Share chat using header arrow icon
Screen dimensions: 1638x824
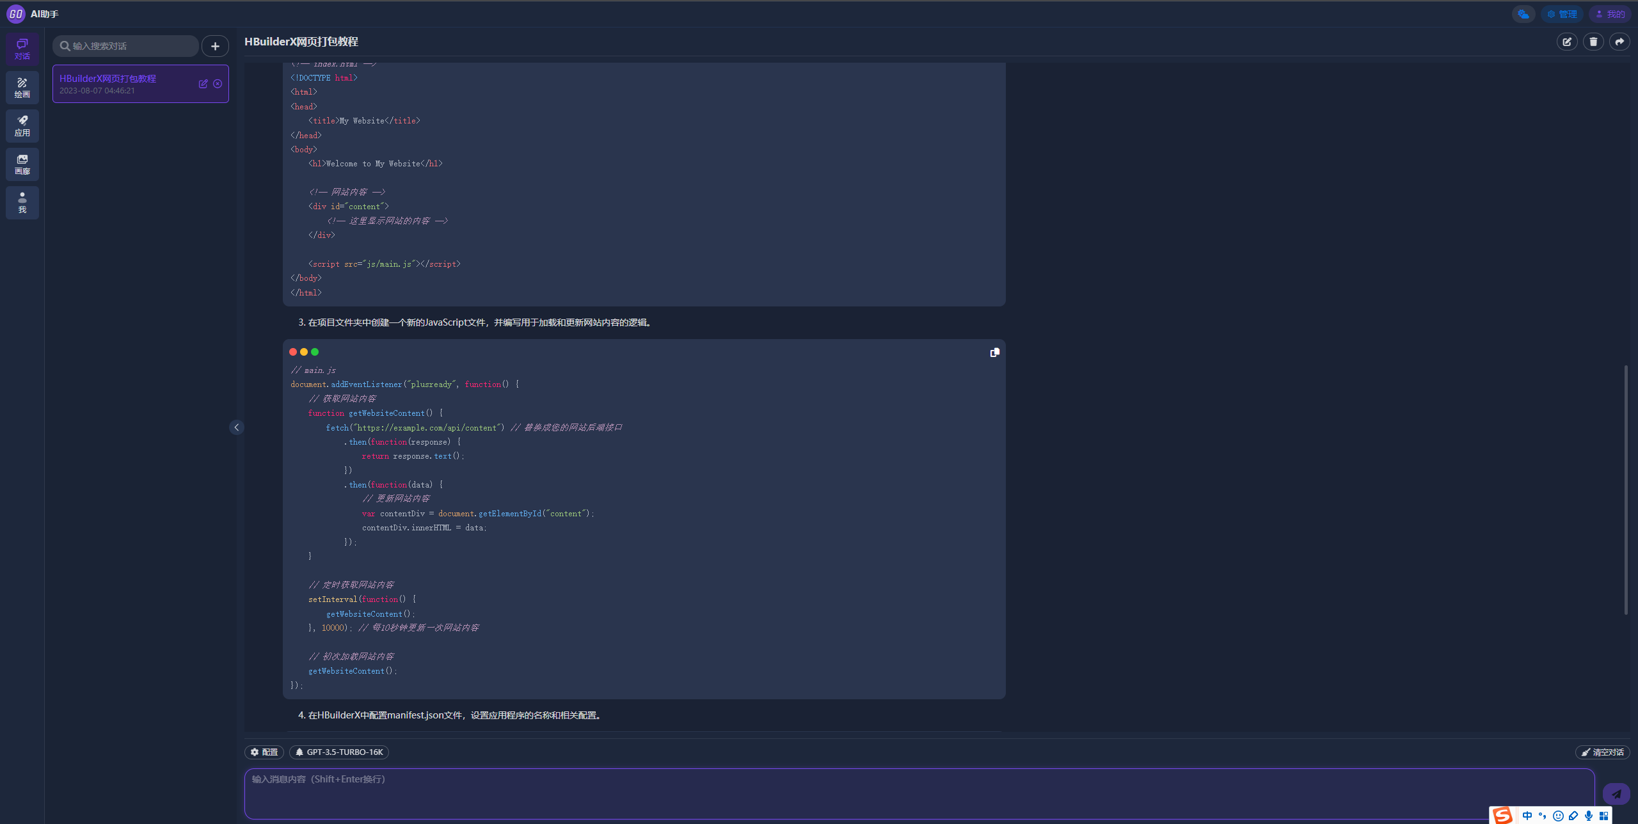[1619, 42]
